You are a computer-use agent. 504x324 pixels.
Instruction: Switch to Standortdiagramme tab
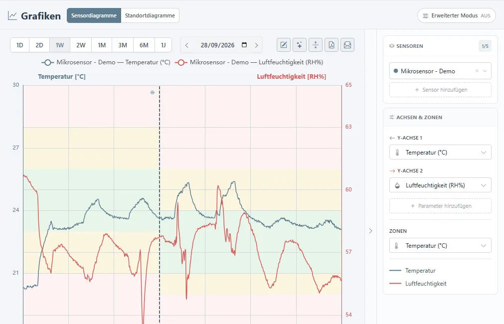(150, 15)
